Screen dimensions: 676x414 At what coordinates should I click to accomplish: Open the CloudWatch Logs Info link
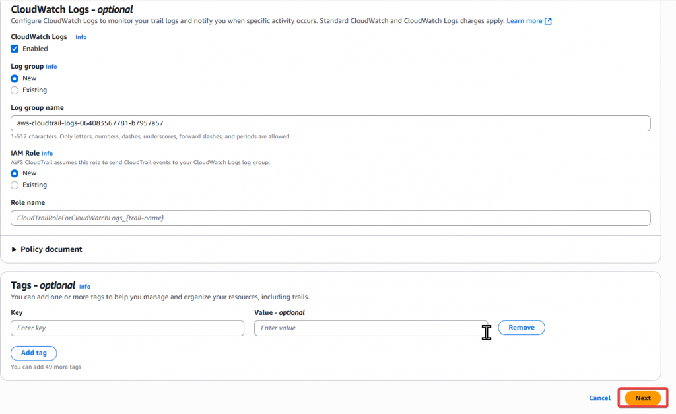click(x=81, y=37)
